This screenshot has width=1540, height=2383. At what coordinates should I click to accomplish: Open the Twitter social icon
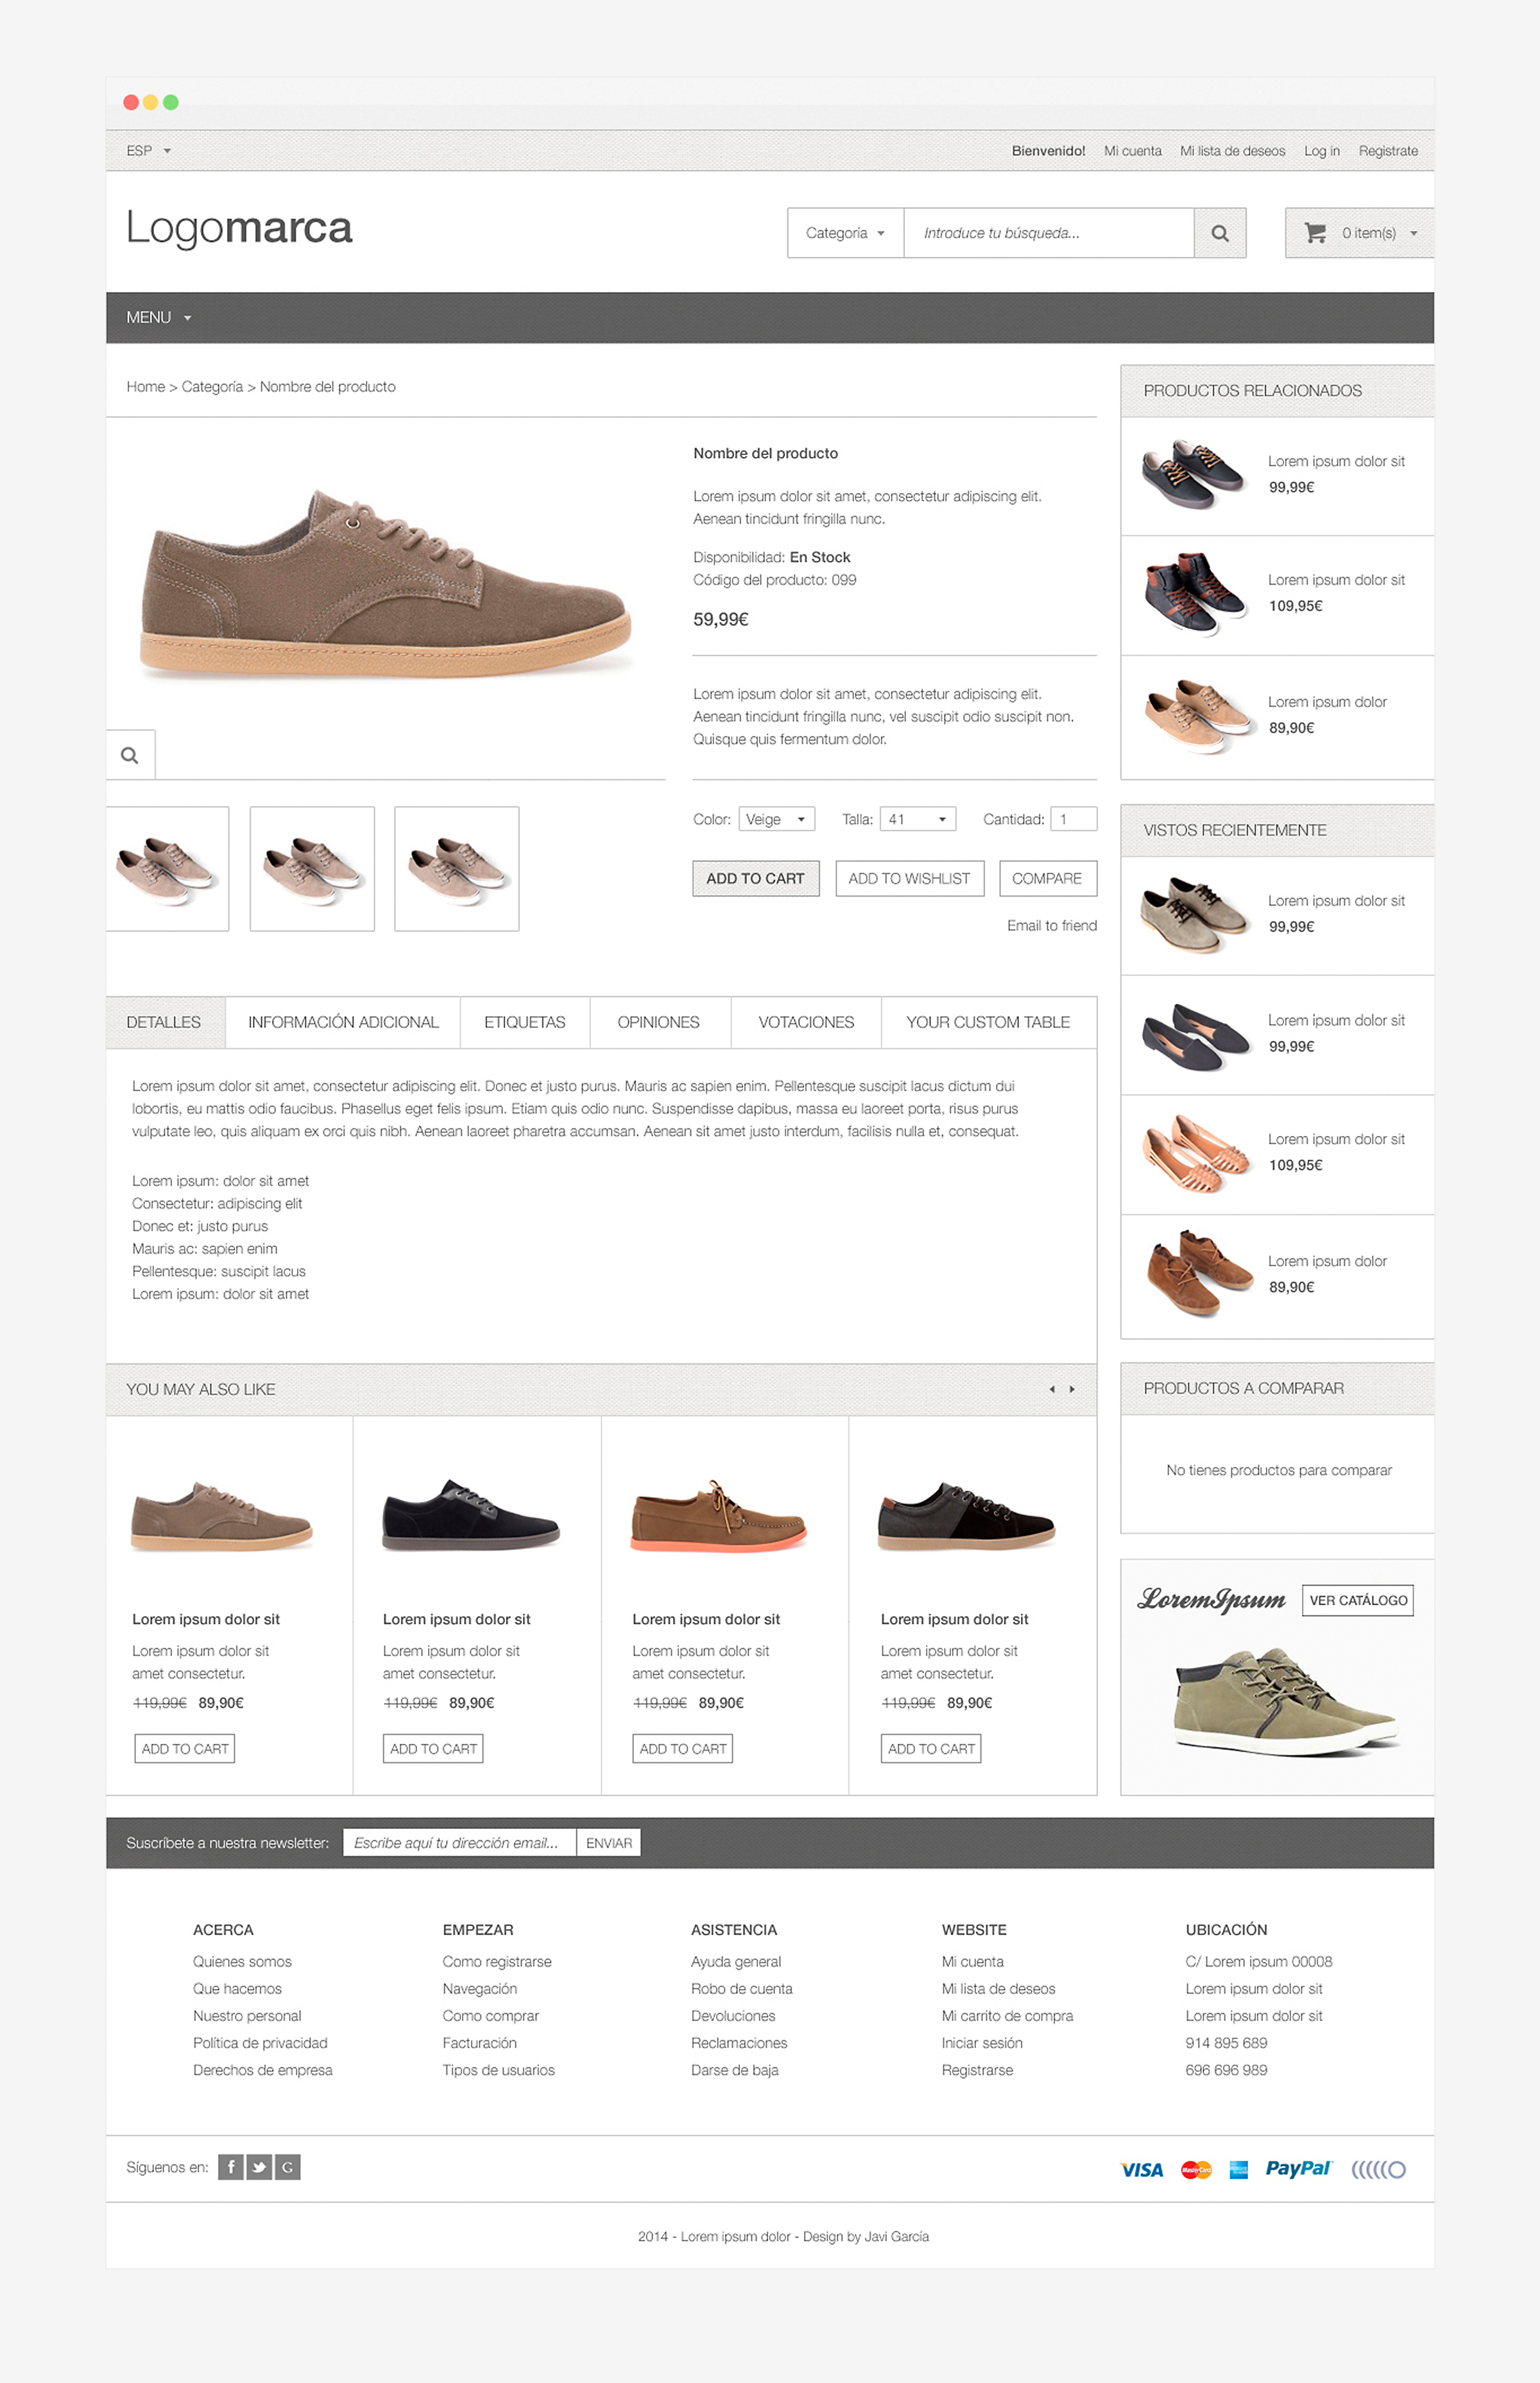[259, 2167]
